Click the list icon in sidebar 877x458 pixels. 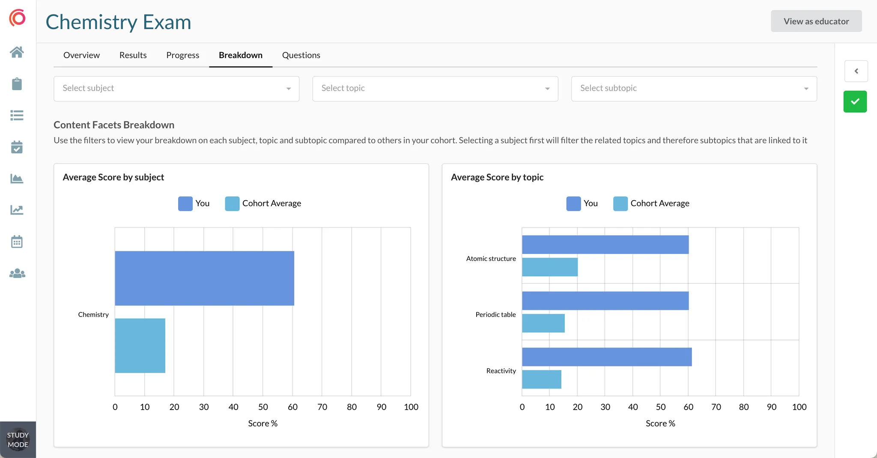(x=17, y=115)
